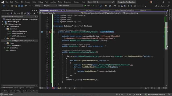Open the Analyze menu
172x96 pixels.
tap(53, 2)
